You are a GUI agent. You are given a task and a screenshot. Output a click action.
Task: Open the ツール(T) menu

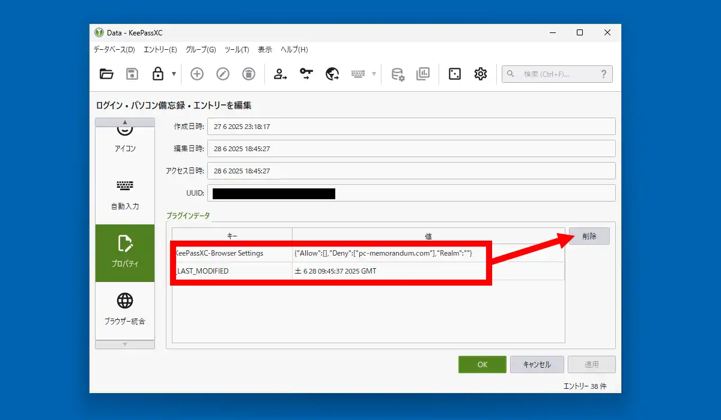click(x=237, y=50)
